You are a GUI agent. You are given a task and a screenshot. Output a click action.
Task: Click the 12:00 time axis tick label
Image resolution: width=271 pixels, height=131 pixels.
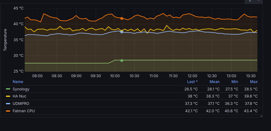(193, 76)
